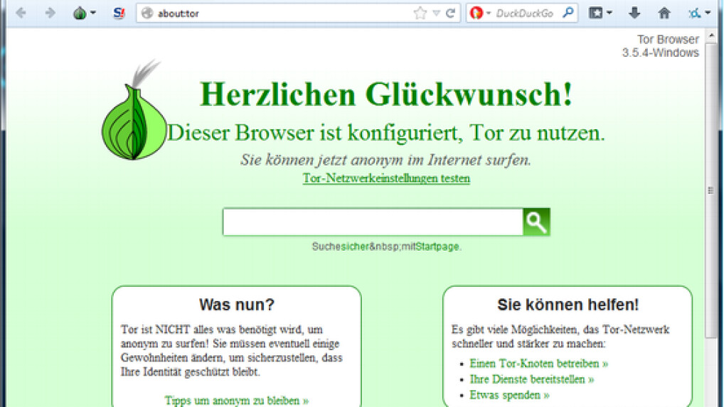The width and height of the screenshot is (724, 407).
Task: Open the Downloads arrow icon
Action: point(634,13)
